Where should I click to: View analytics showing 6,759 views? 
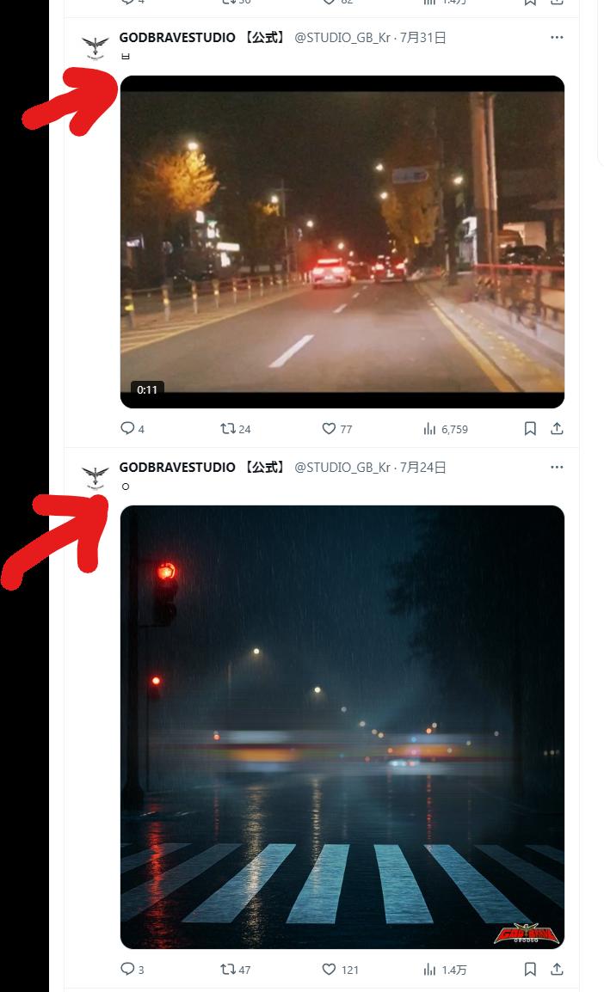tap(445, 429)
